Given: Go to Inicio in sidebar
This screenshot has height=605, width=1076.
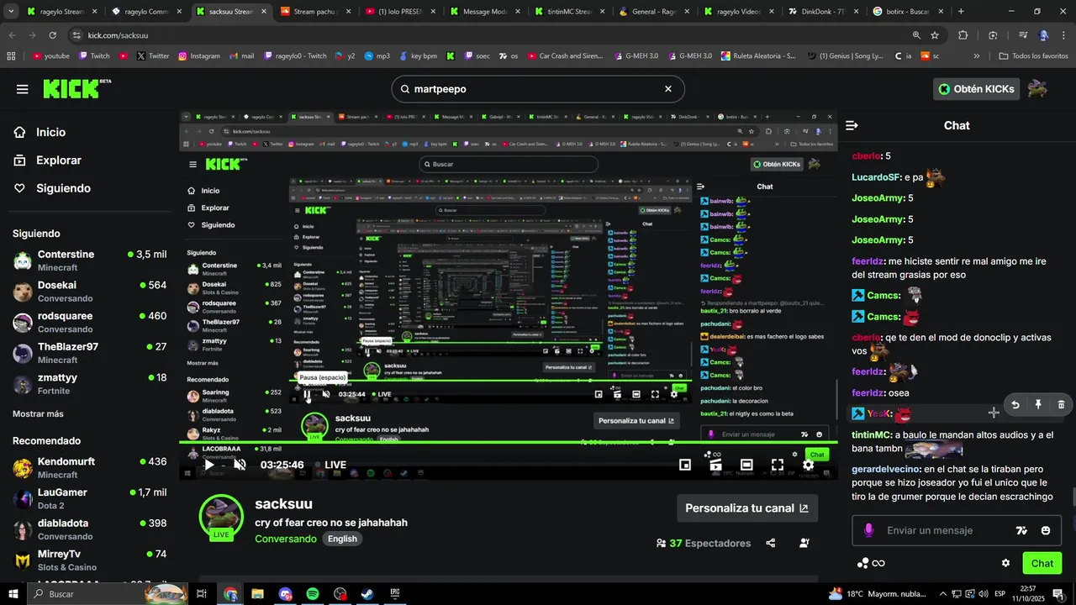Looking at the screenshot, I should point(51,133).
